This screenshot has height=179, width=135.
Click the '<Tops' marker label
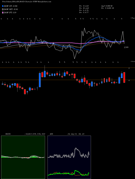tap(133, 18)
